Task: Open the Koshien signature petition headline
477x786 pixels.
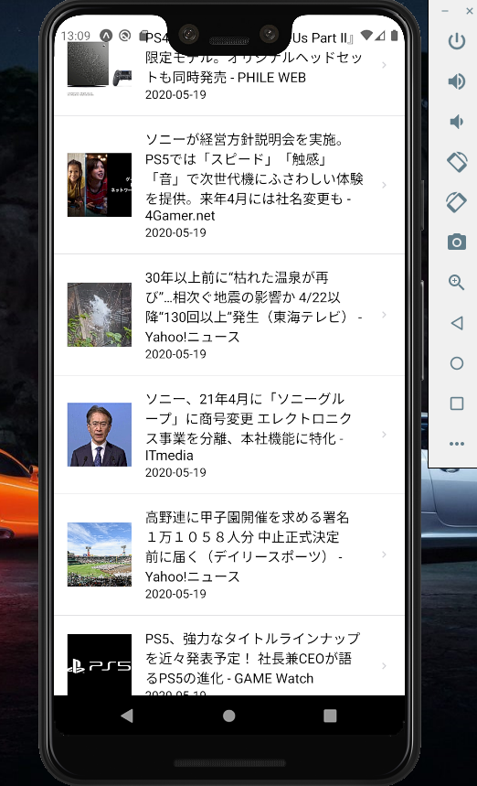Action: (247, 546)
